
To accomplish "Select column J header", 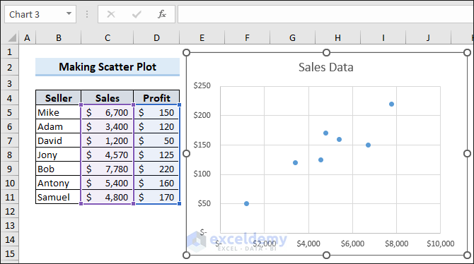I will [x=428, y=37].
